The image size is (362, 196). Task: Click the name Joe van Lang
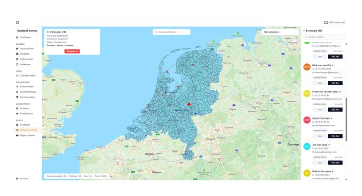pyautogui.click(x=320, y=145)
